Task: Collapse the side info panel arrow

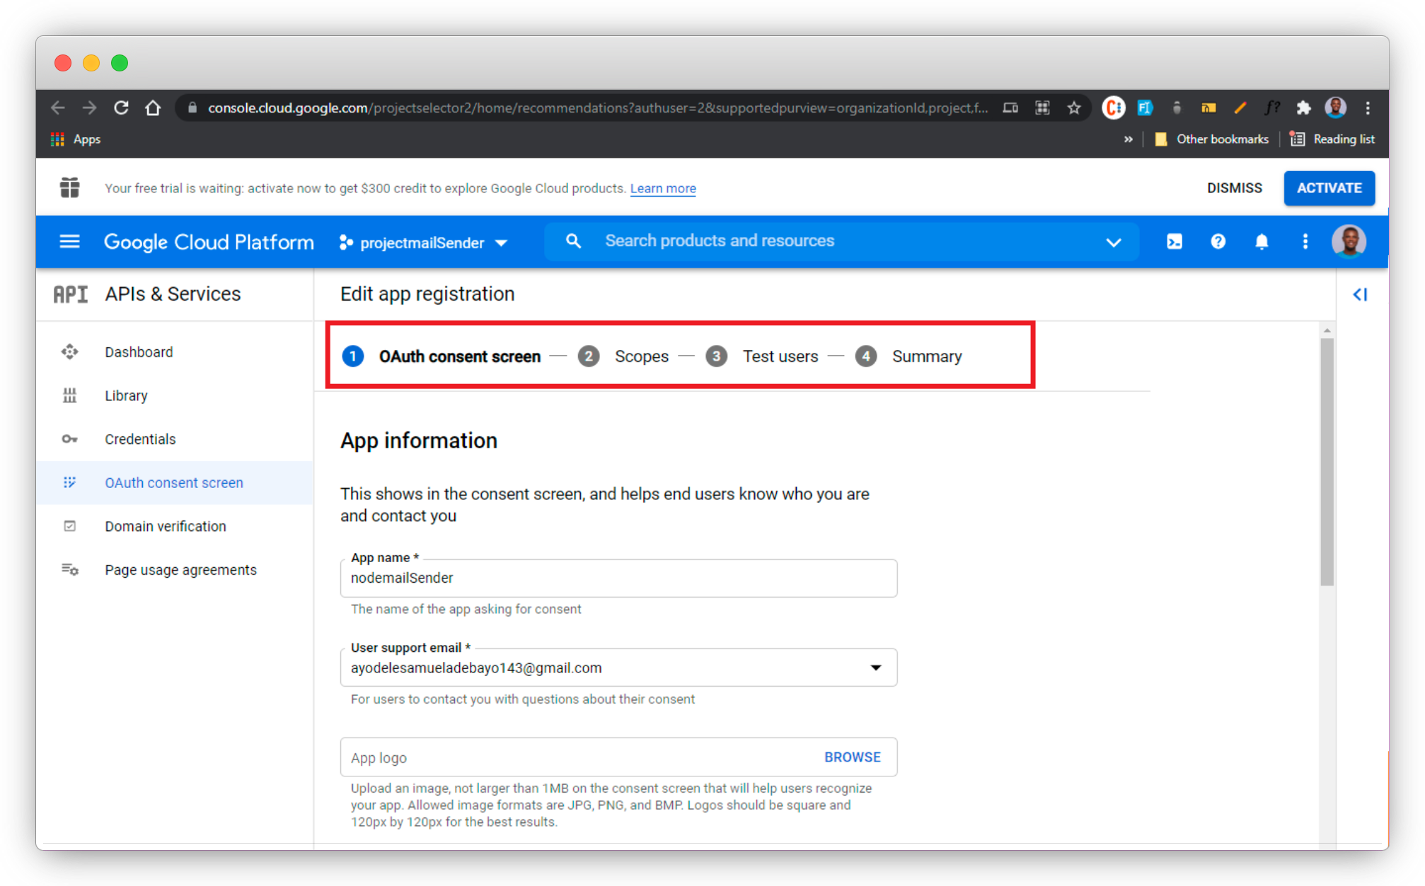Action: (1360, 294)
